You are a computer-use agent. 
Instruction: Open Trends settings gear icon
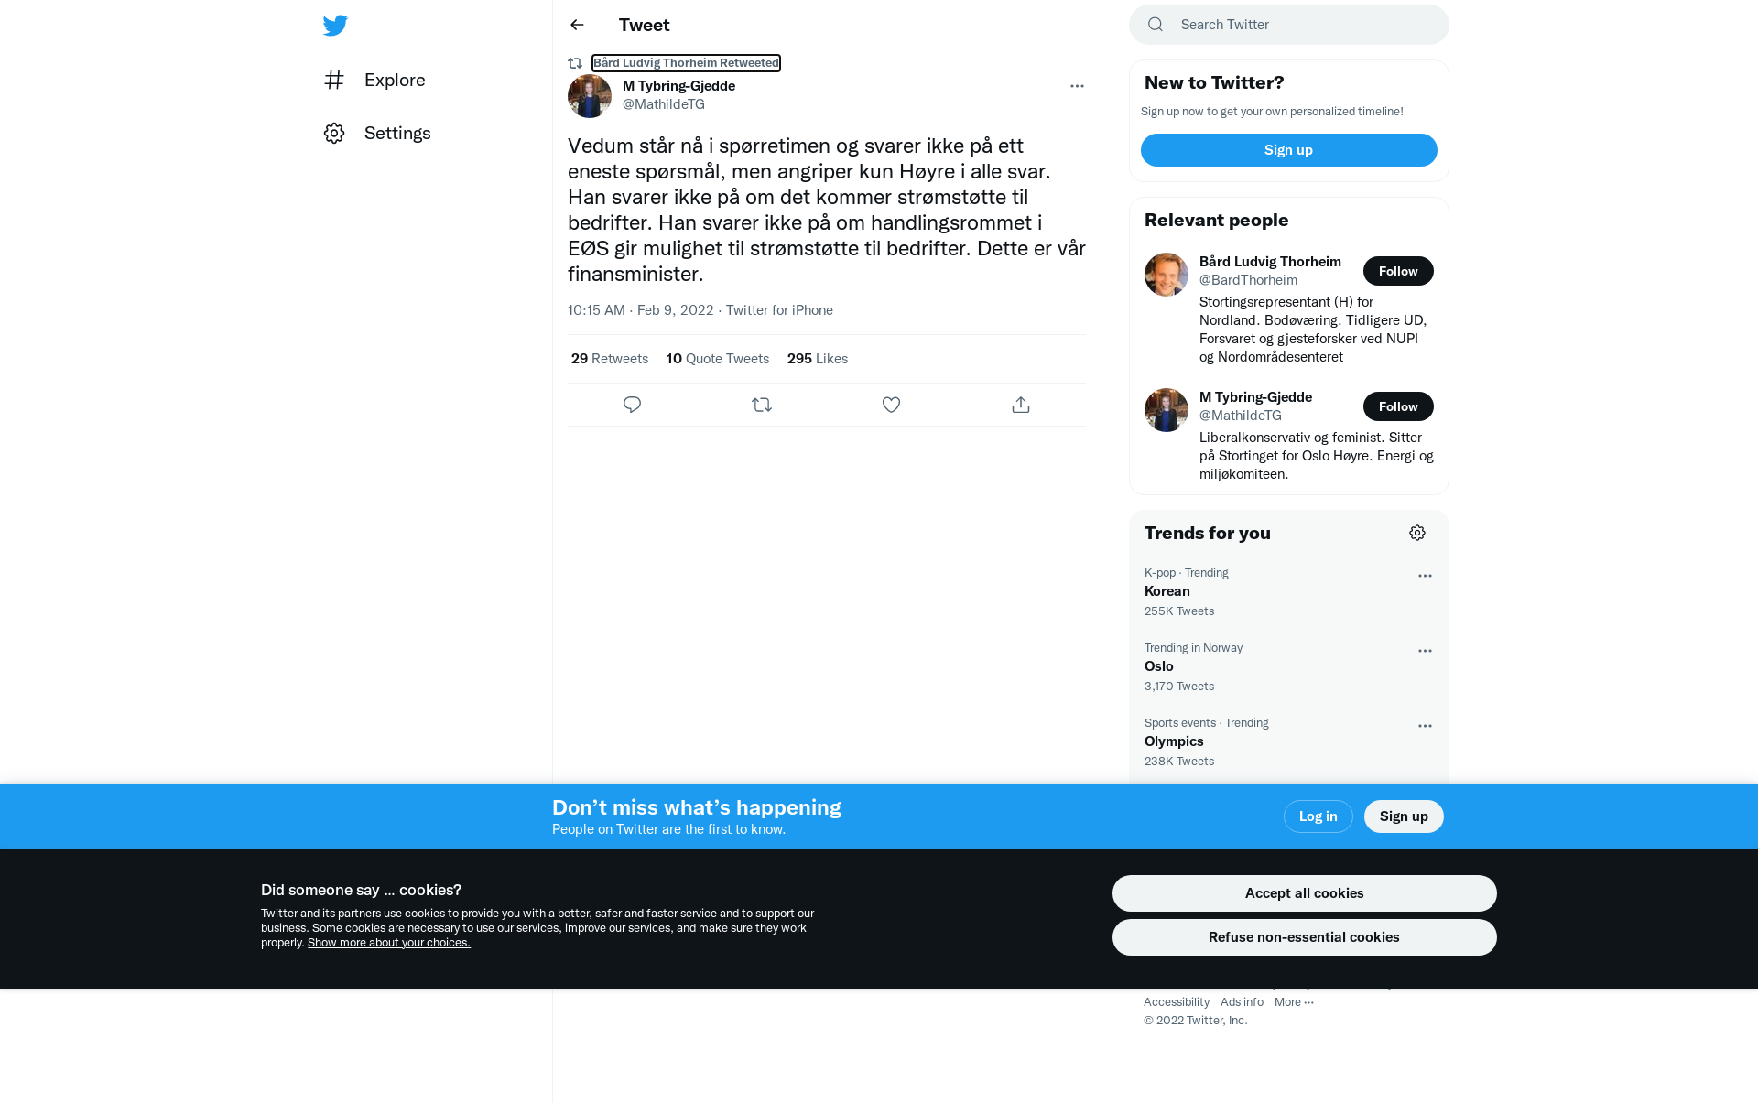point(1417,533)
